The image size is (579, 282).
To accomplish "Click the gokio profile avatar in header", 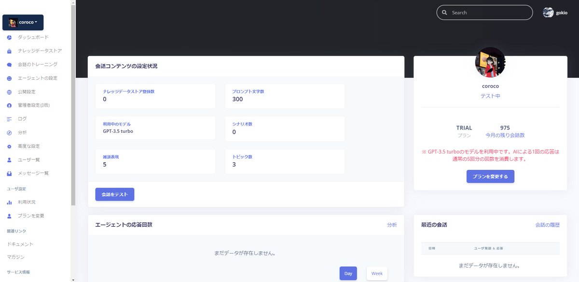I will 548,13.
